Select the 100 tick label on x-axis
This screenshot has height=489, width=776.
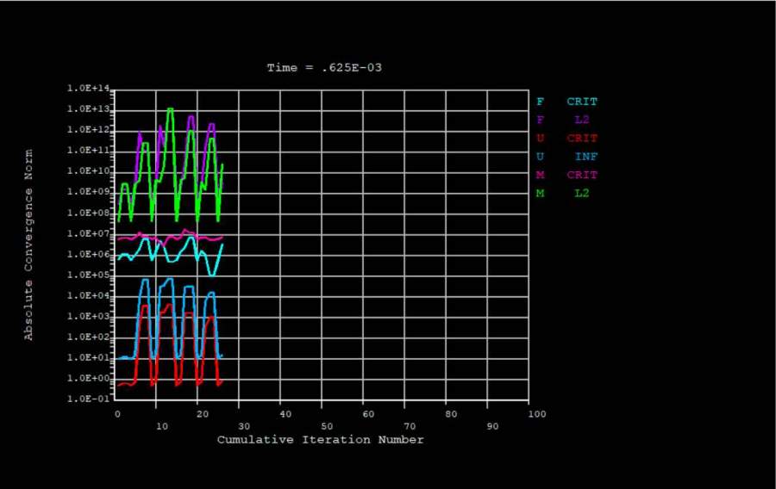[x=535, y=414]
